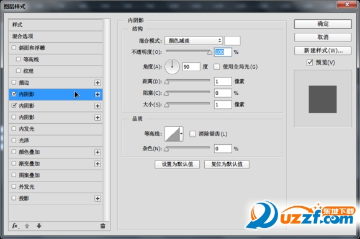360x239 pixels.
Task: Open the 混合模式 dropdown showing 颜色减淡
Action: pos(194,41)
